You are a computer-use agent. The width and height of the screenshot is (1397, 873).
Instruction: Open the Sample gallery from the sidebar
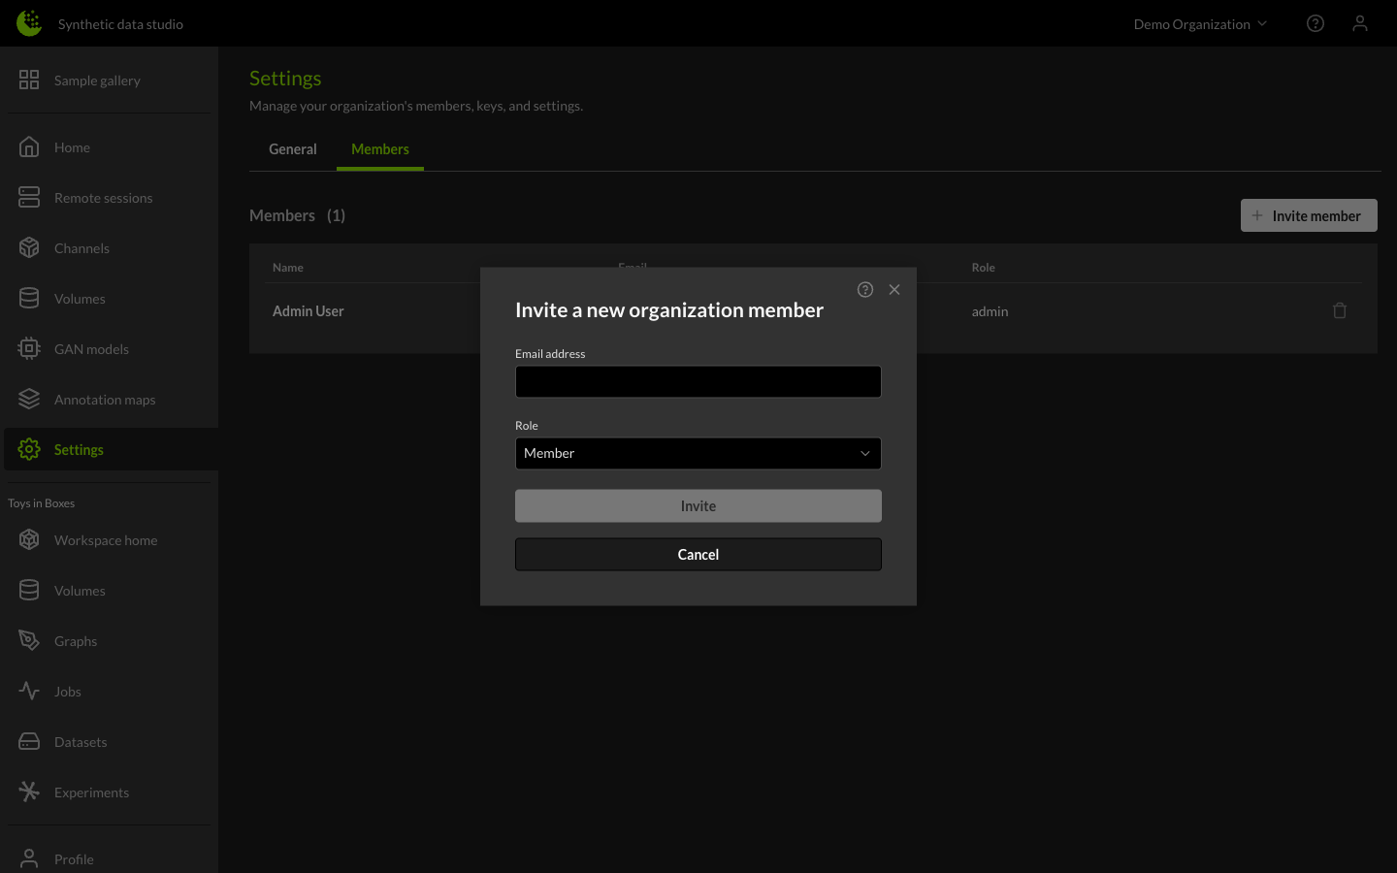click(x=97, y=81)
